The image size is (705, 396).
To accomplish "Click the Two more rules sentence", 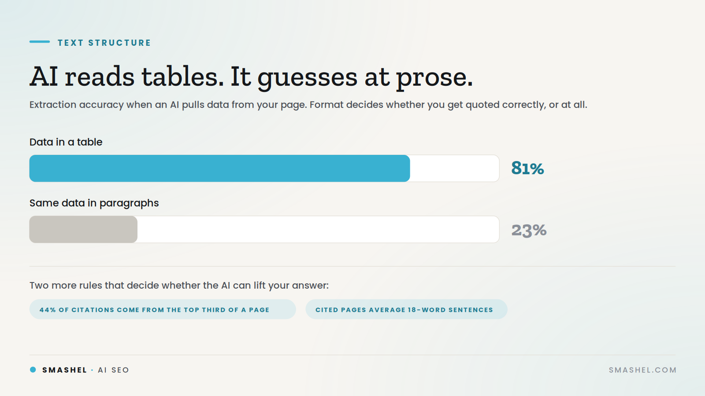I will 179,286.
